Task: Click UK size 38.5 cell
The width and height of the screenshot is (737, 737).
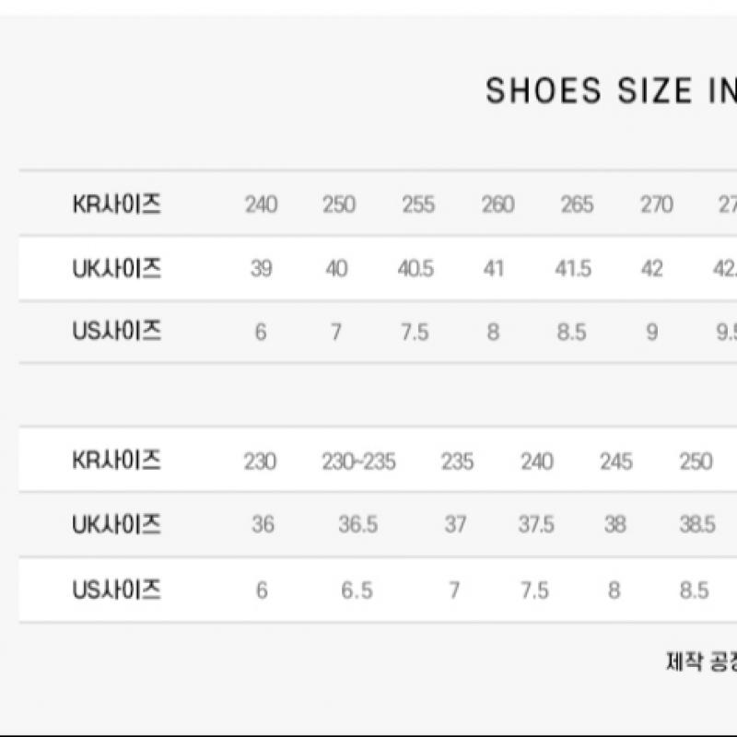Action: (697, 525)
